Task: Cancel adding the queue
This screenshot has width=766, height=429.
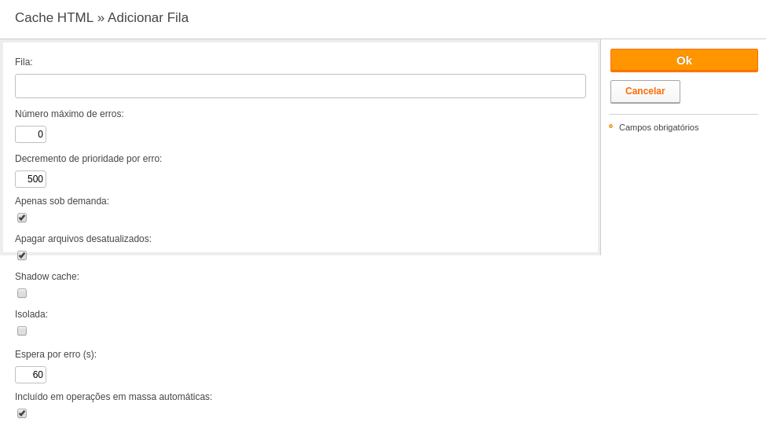Action: click(645, 91)
